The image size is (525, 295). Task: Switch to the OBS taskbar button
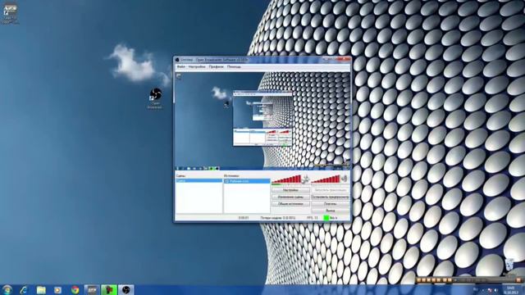tap(126, 290)
